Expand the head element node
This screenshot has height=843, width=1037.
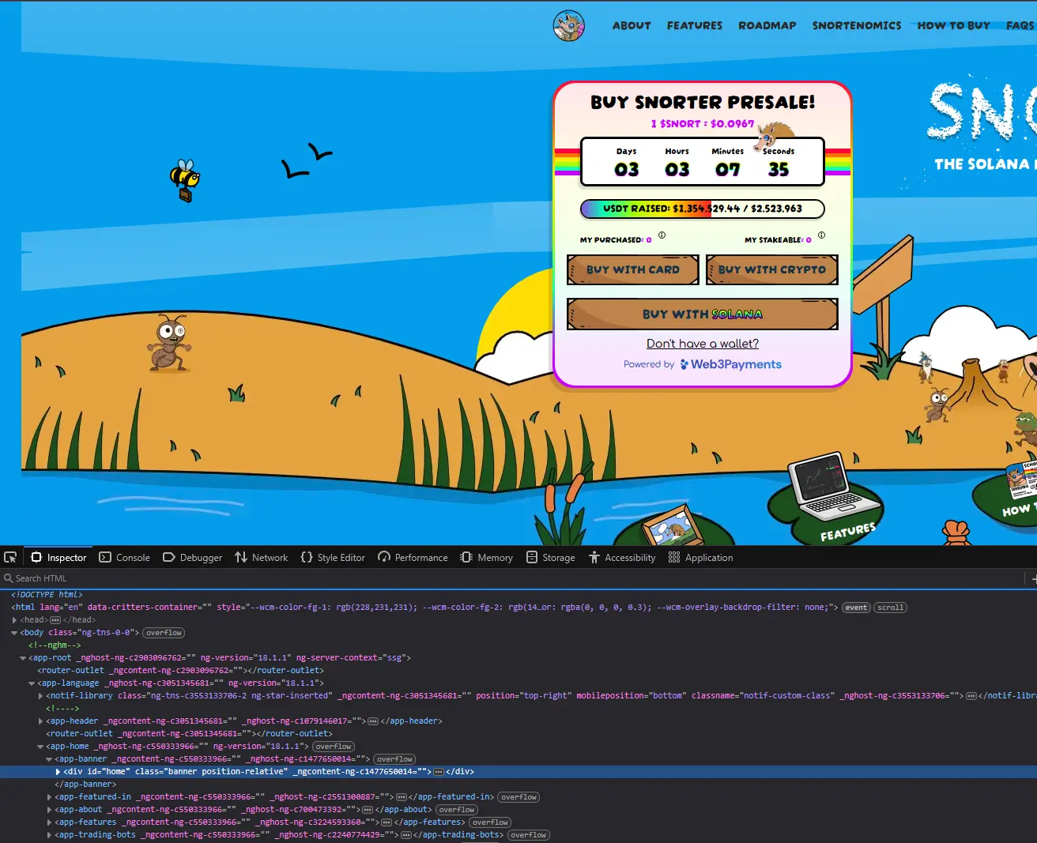point(14,620)
